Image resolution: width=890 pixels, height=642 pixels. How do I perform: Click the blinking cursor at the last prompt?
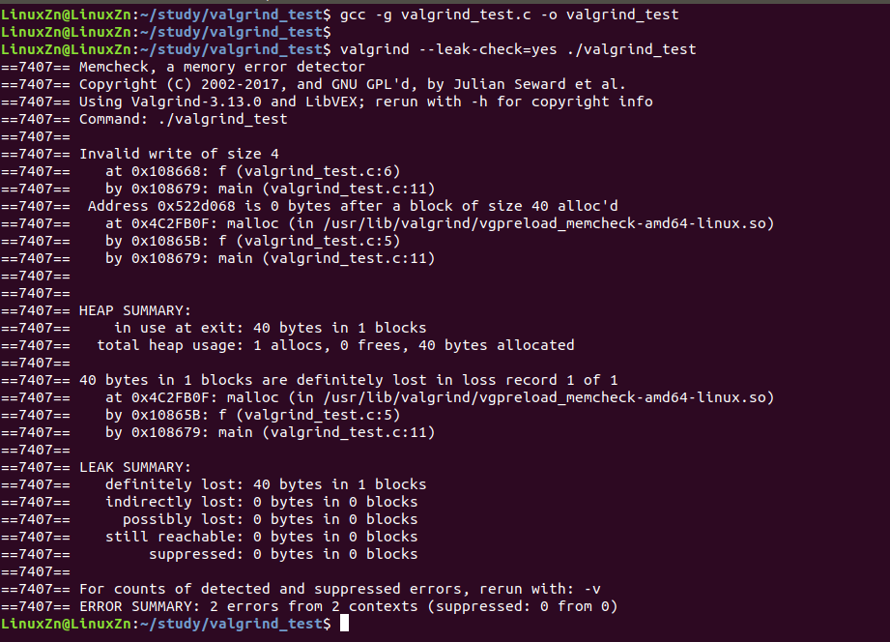tap(344, 624)
